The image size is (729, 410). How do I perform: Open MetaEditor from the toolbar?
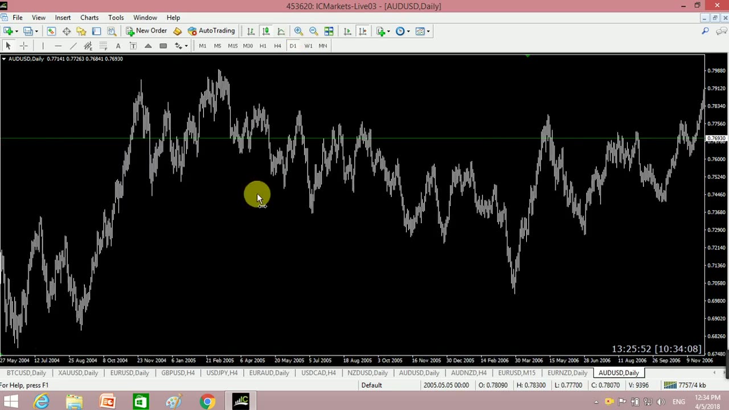[177, 31]
